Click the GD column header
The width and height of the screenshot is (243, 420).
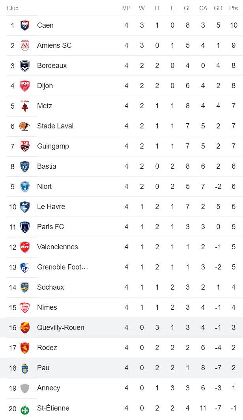(x=218, y=8)
